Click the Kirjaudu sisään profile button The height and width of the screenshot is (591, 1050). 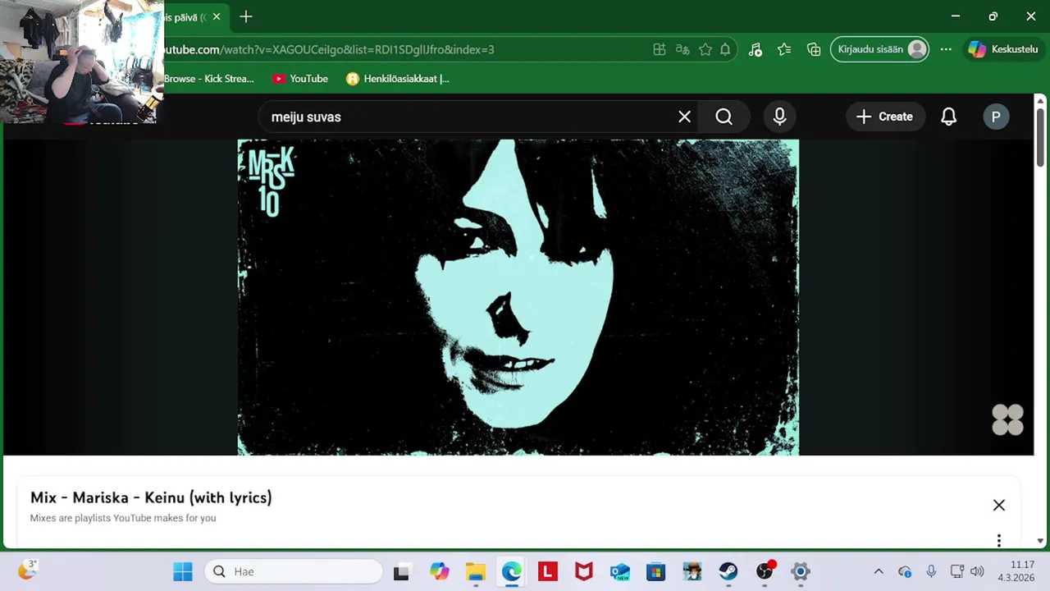tap(880, 49)
